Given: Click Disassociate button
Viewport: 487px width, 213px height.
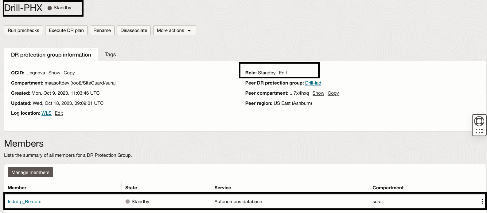Looking at the screenshot, I should (134, 30).
